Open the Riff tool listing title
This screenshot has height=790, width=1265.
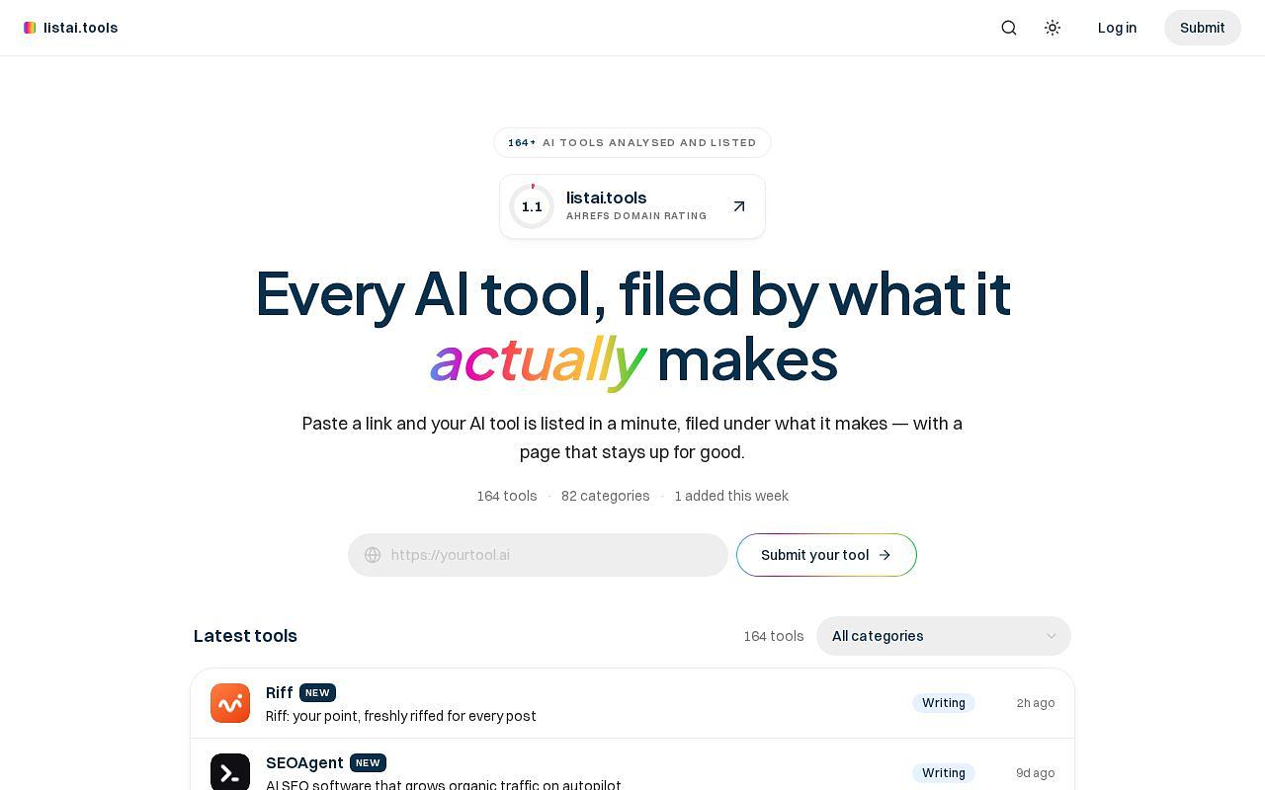[279, 692]
